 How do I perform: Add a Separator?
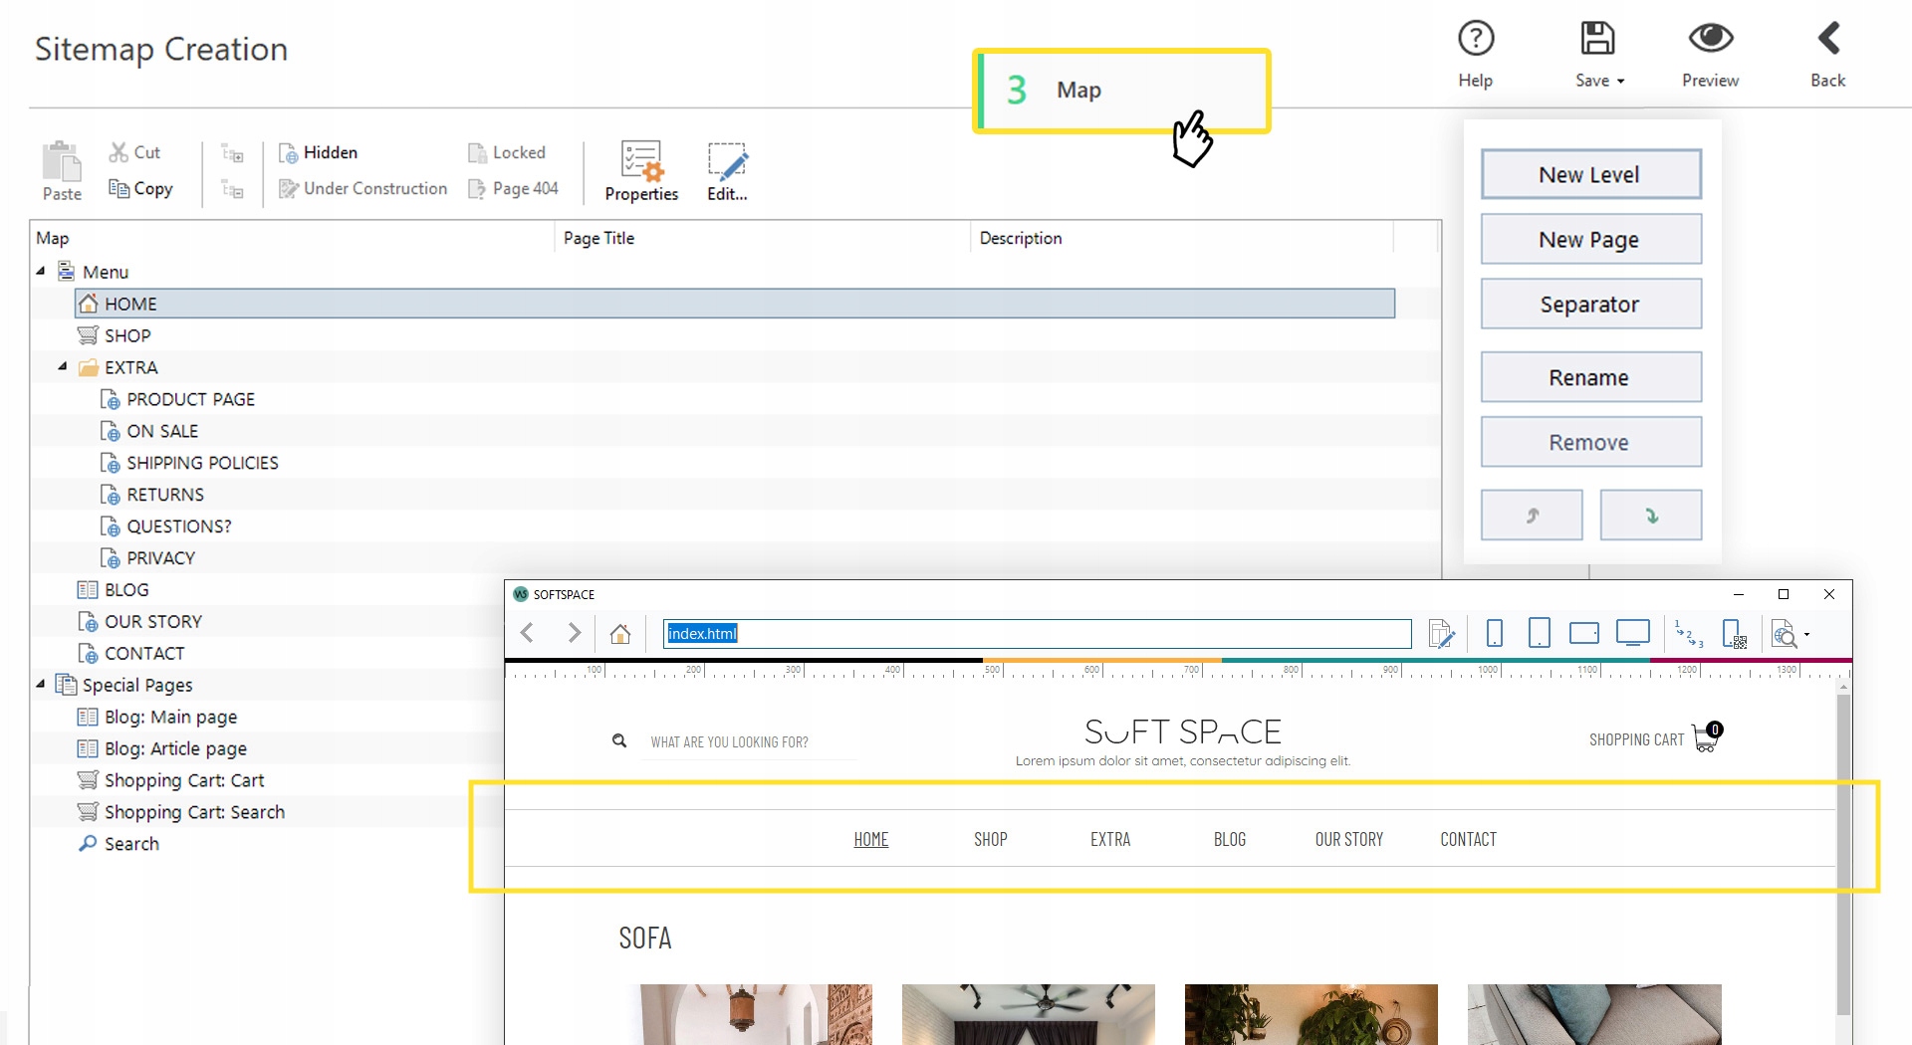[x=1590, y=304]
